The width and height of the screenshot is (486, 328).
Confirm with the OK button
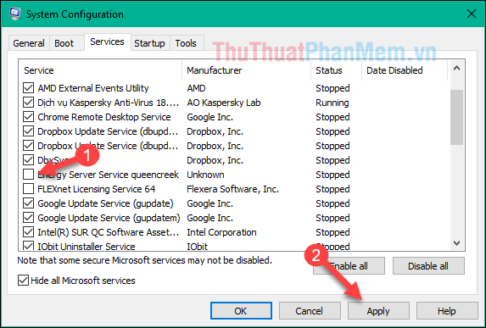pyautogui.click(x=241, y=311)
